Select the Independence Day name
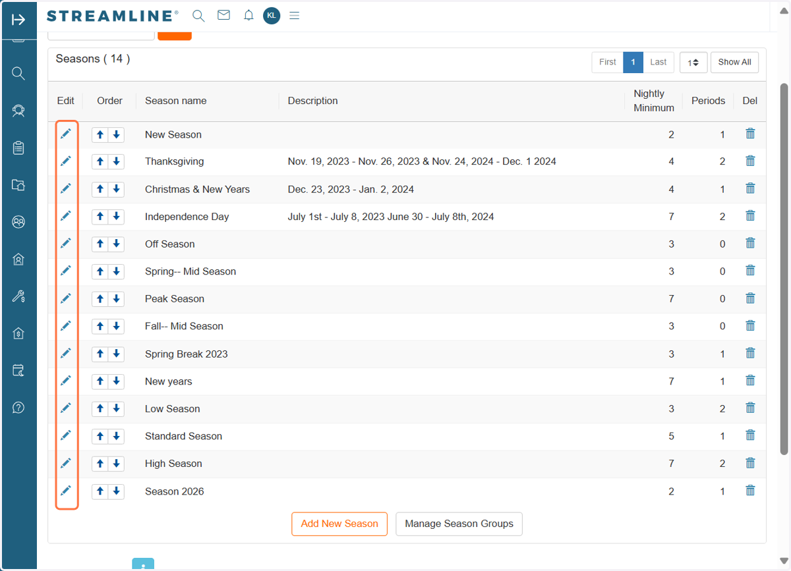 tap(187, 217)
